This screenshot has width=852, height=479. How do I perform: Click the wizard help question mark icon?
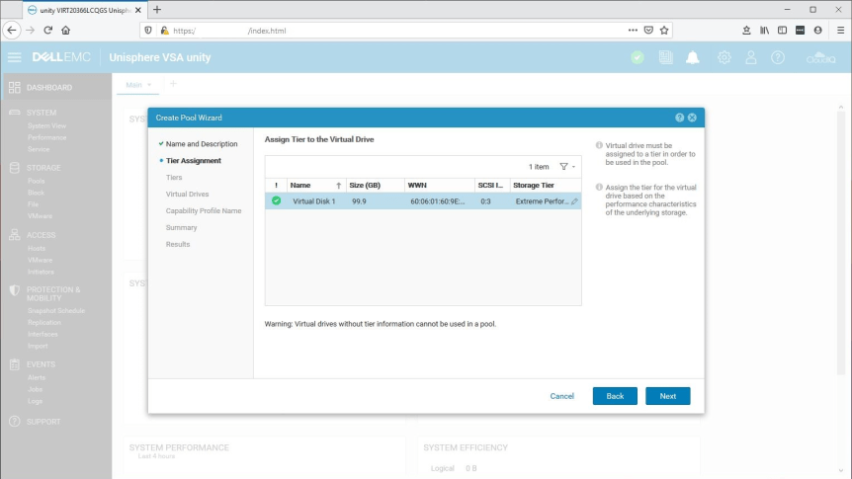click(x=680, y=118)
